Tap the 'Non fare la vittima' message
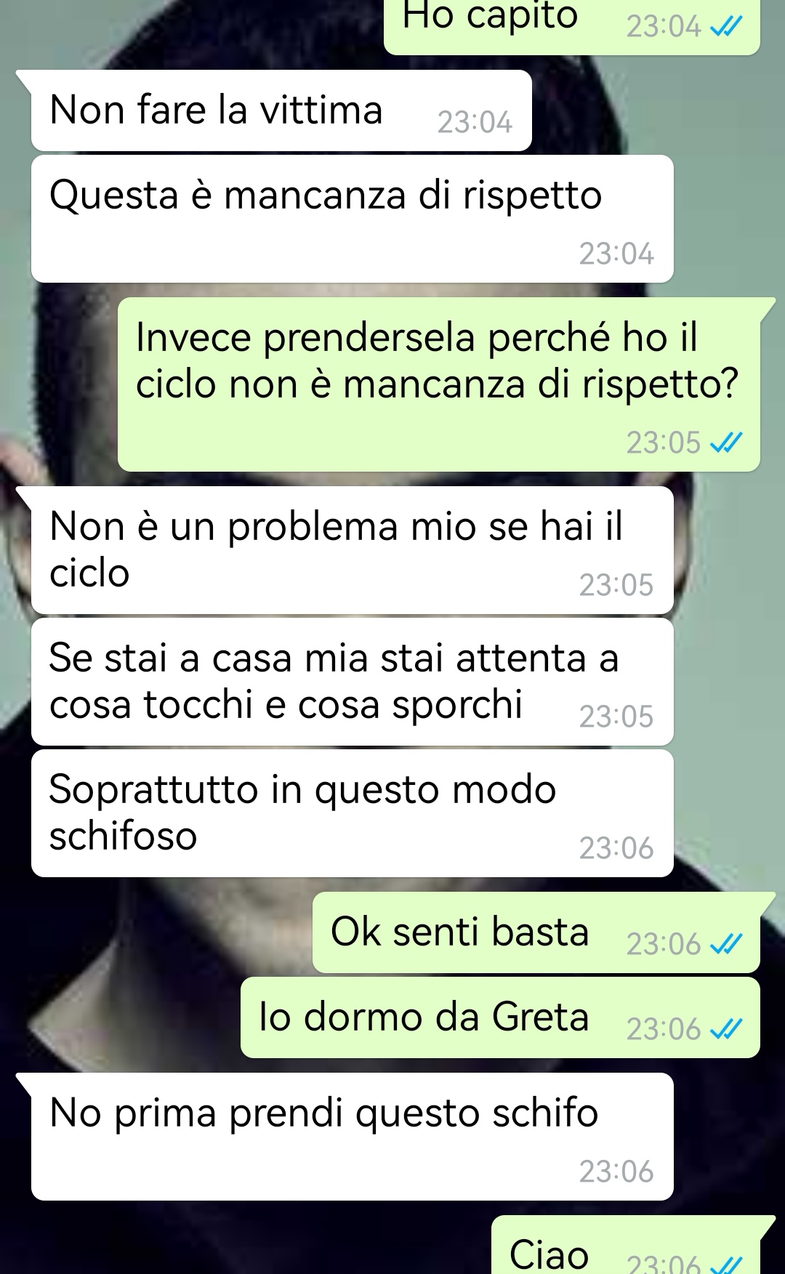 [x=281, y=110]
